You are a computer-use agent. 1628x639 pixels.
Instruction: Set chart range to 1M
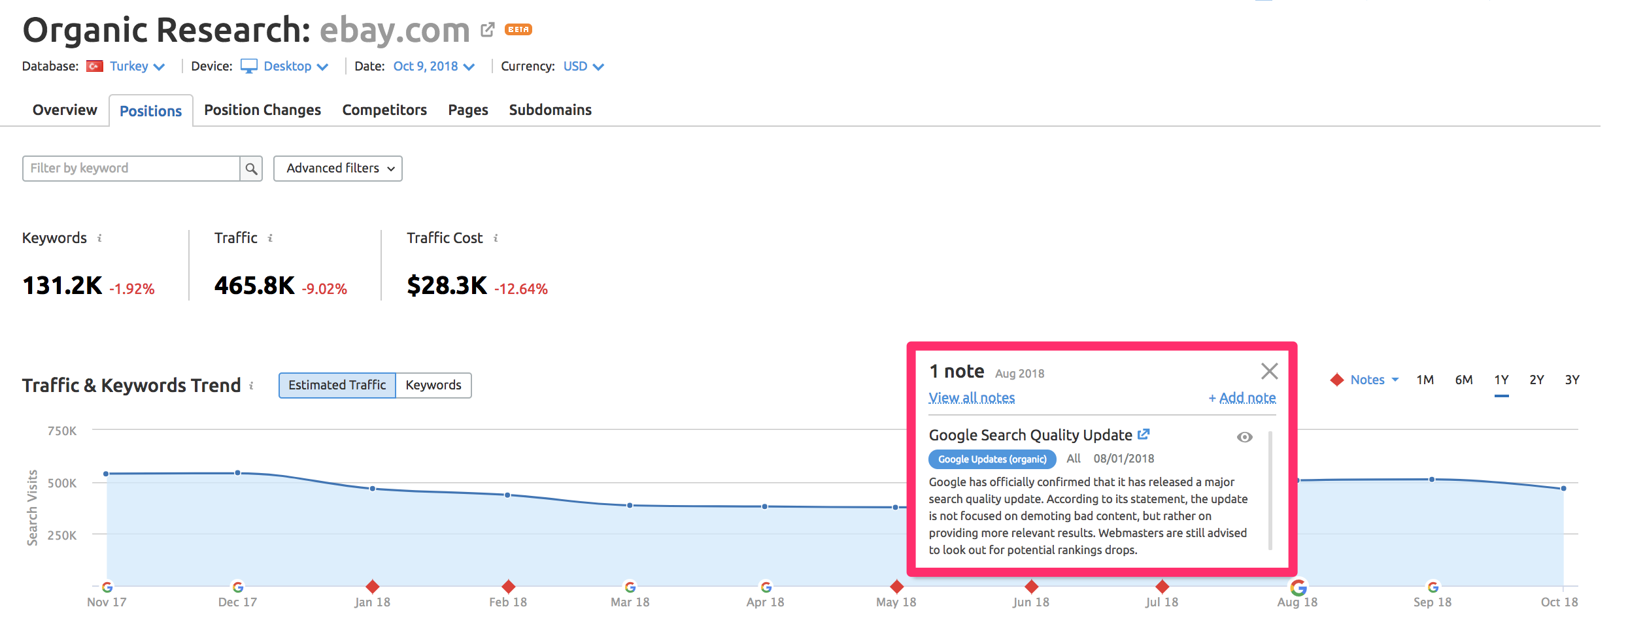pyautogui.click(x=1425, y=380)
